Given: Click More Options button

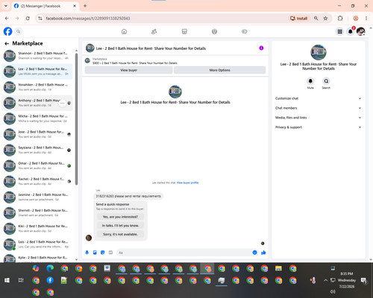Looking at the screenshot, I should tap(219, 70).
